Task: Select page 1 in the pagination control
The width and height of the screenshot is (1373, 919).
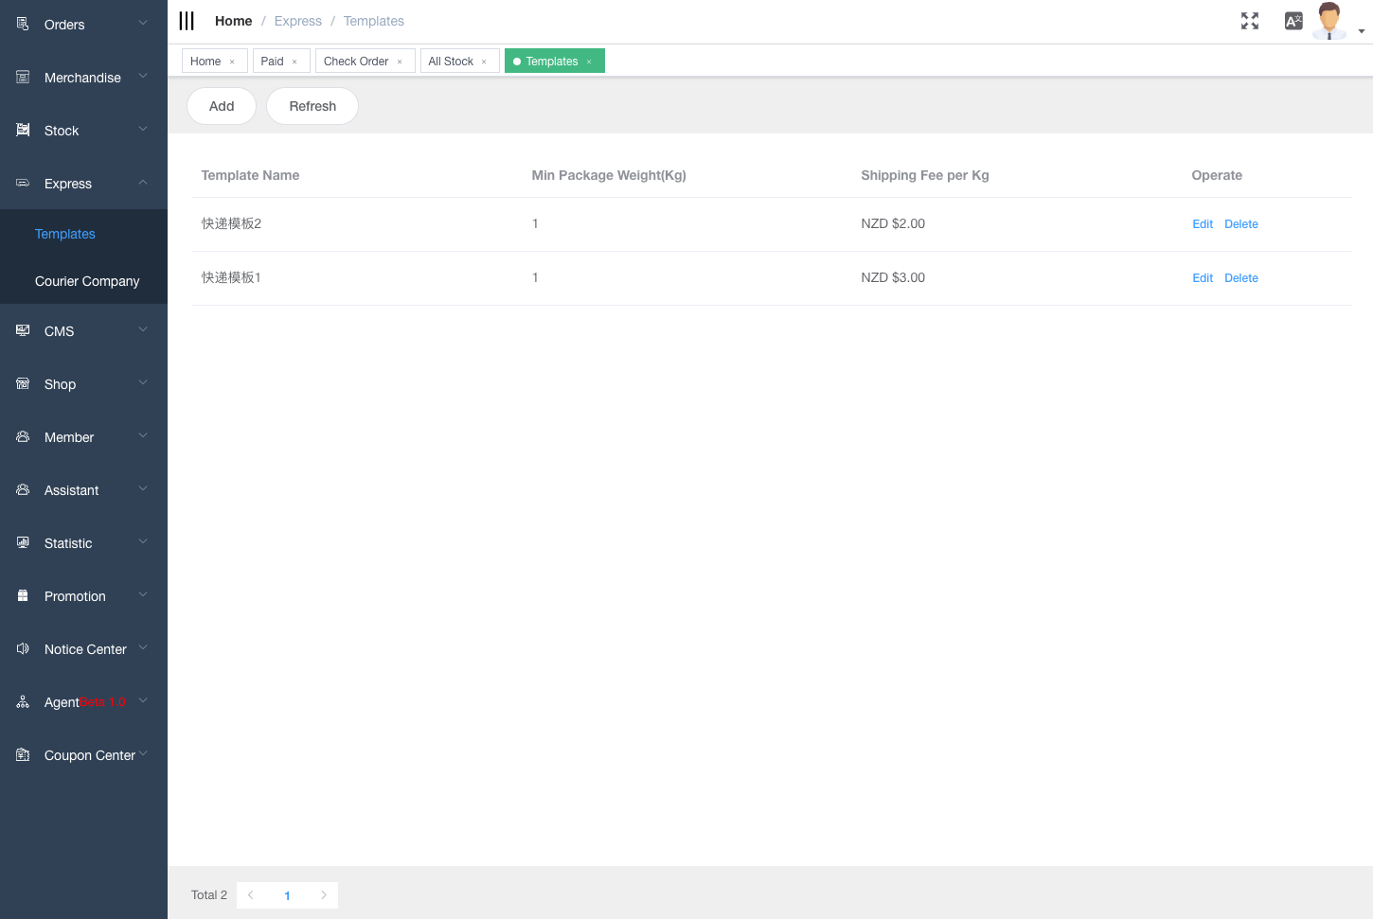Action: pyautogui.click(x=287, y=894)
